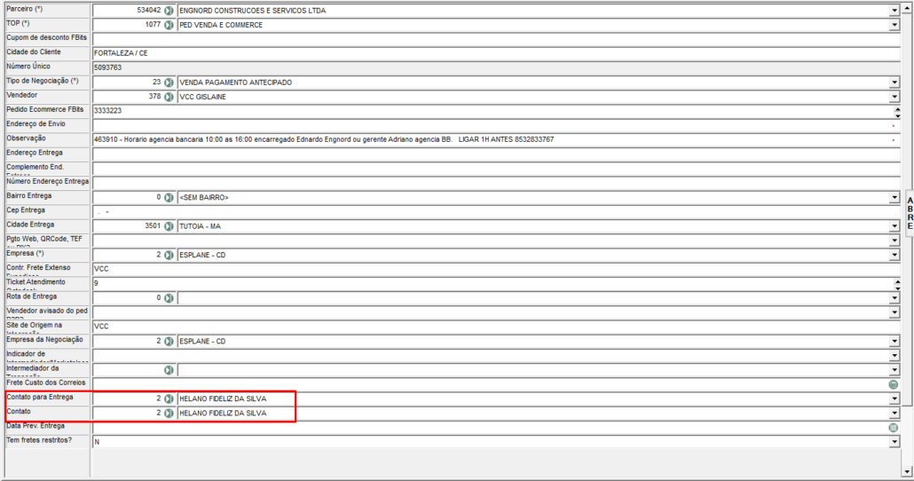Click the Bairro Entrega search icon

coord(169,197)
